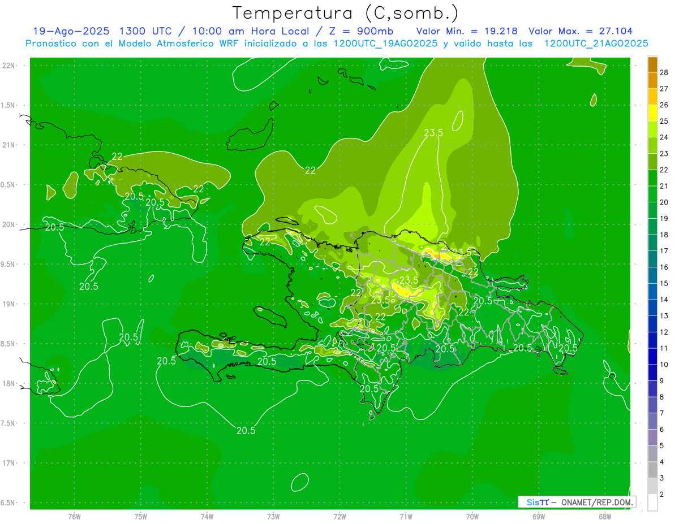Click the yellow legend swatch between 25 and 26
Image resolution: width=679 pixels, height=524 pixels.
click(652, 113)
